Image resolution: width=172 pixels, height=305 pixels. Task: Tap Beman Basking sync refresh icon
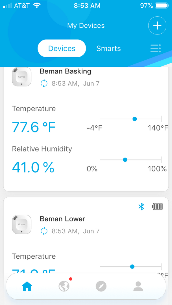(x=44, y=84)
